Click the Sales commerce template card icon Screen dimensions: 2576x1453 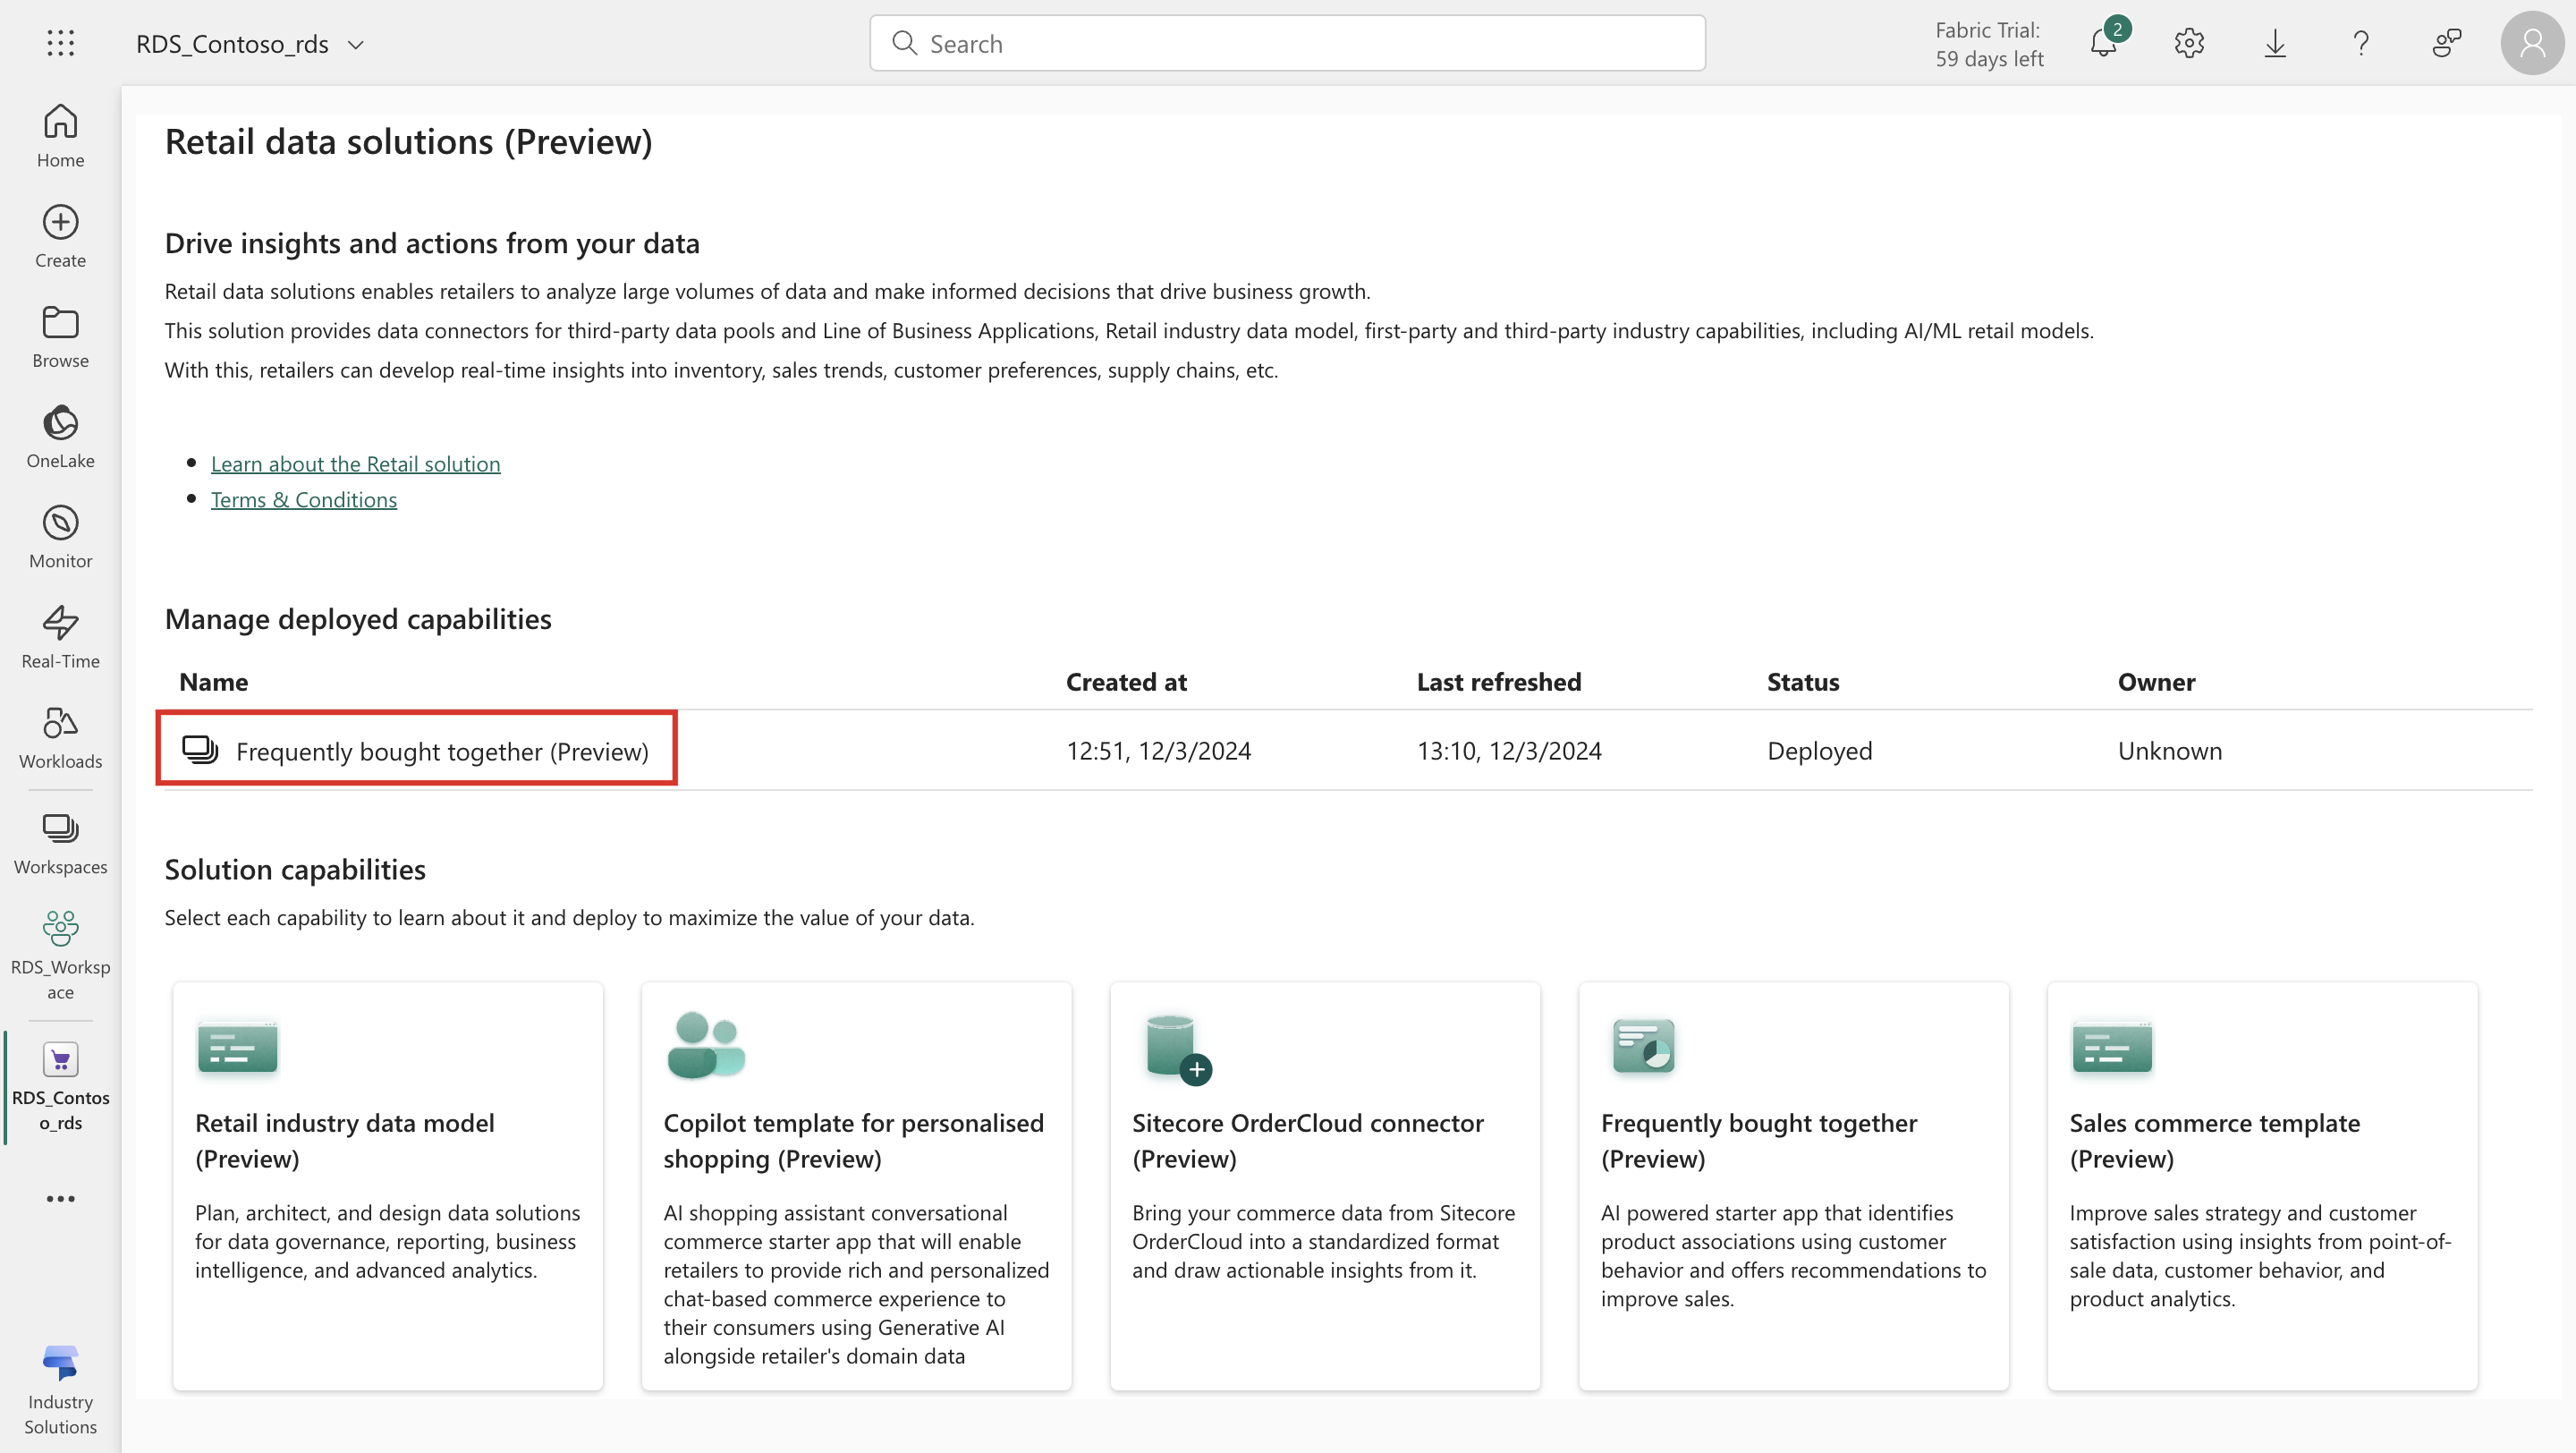pos(2112,1046)
